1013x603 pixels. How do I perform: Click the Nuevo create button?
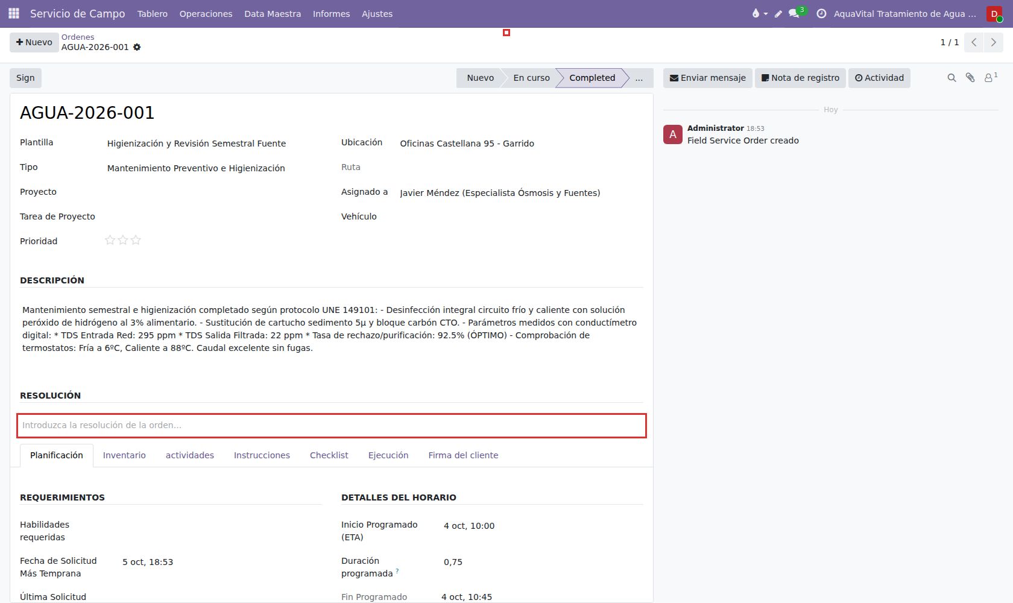pos(34,42)
